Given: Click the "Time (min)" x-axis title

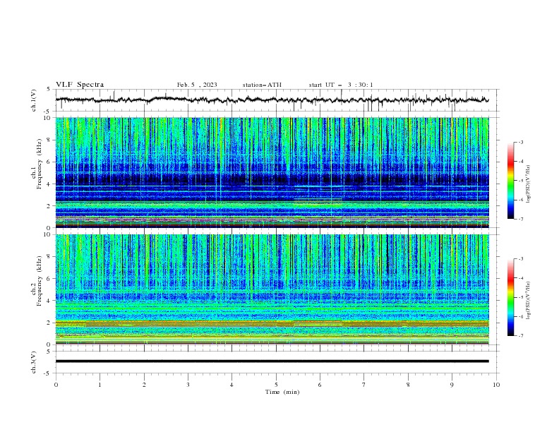Looking at the screenshot, I should click(x=282, y=392).
